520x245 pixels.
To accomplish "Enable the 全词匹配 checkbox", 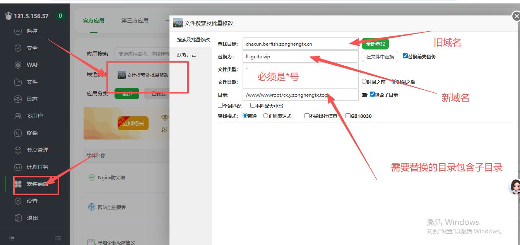I will (220, 105).
